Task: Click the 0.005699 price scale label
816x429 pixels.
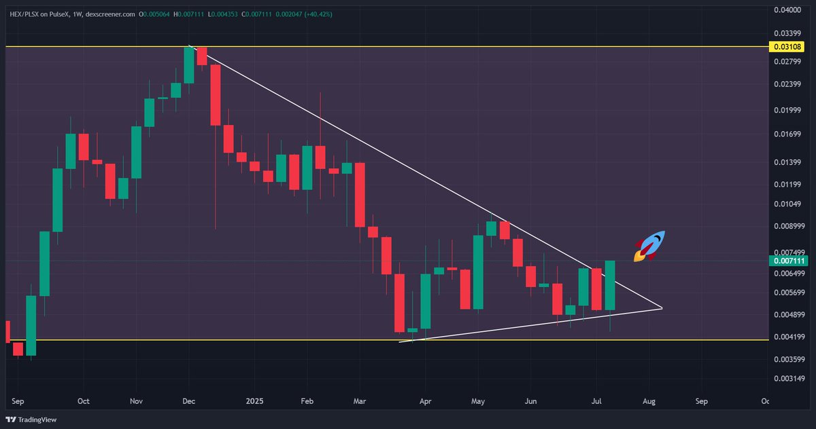Action: pyautogui.click(x=788, y=293)
